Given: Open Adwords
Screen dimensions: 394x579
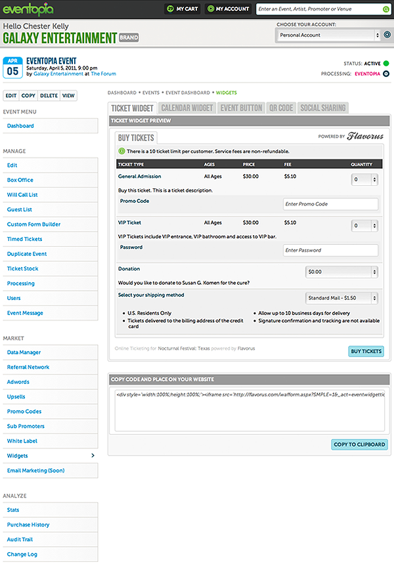Looking at the screenshot, I should tap(50, 382).
